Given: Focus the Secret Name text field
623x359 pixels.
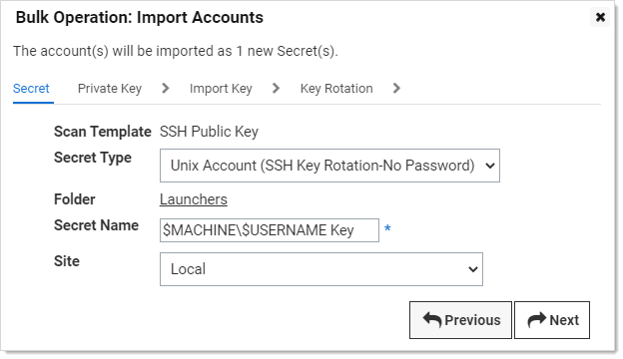Looking at the screenshot, I should click(x=270, y=230).
